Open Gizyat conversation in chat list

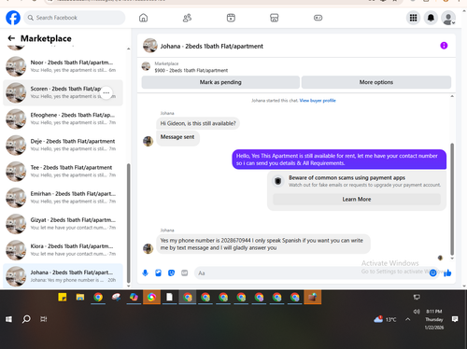pyautogui.click(x=63, y=224)
